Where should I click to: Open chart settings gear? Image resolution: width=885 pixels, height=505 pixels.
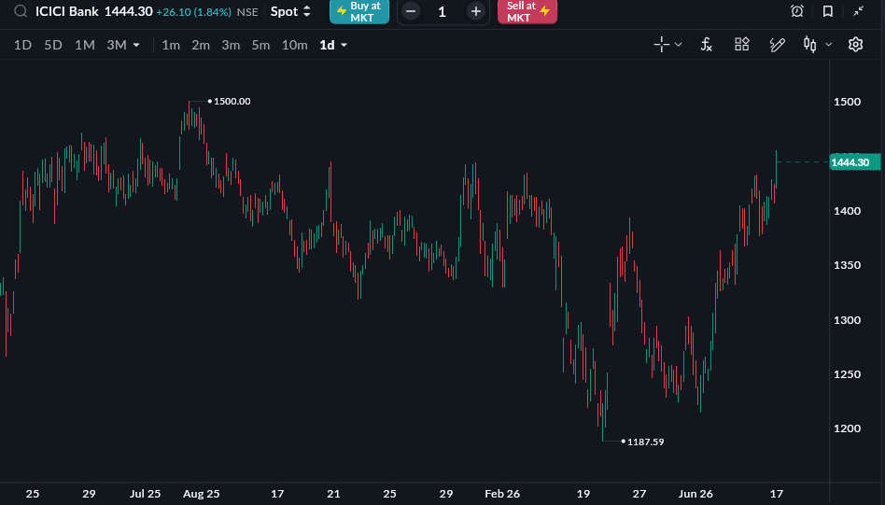pyautogui.click(x=856, y=45)
